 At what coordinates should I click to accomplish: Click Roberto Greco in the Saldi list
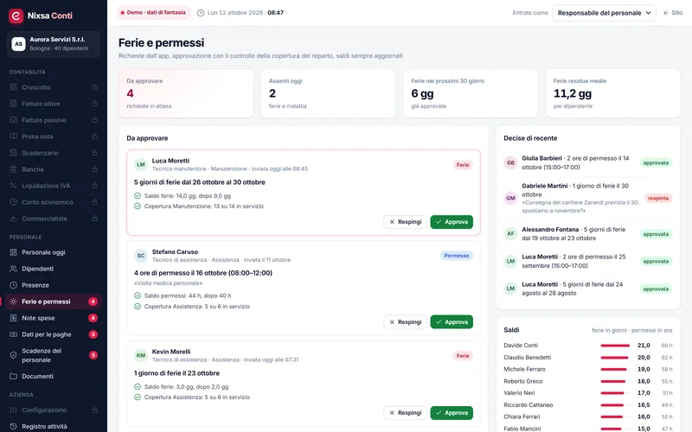523,381
